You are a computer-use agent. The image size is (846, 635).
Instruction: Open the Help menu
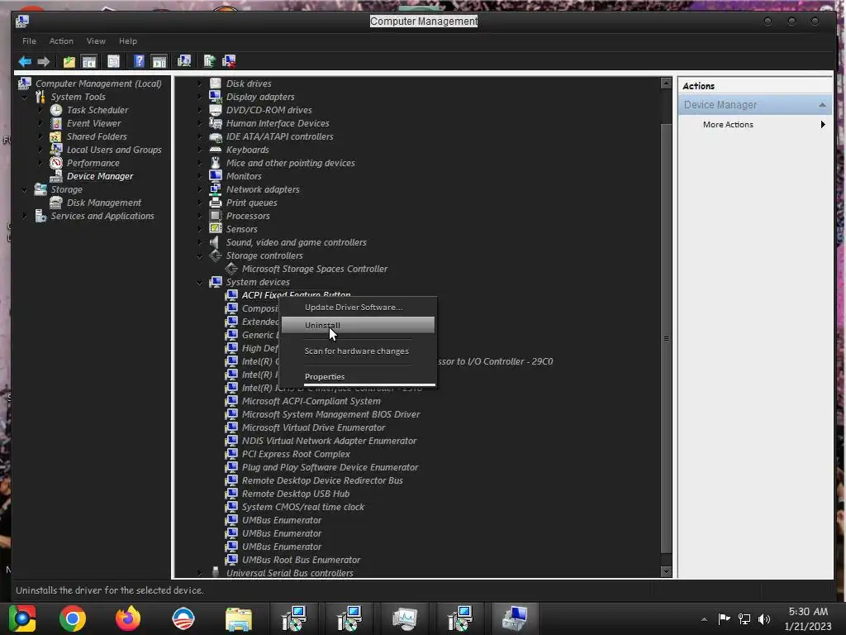coord(128,41)
